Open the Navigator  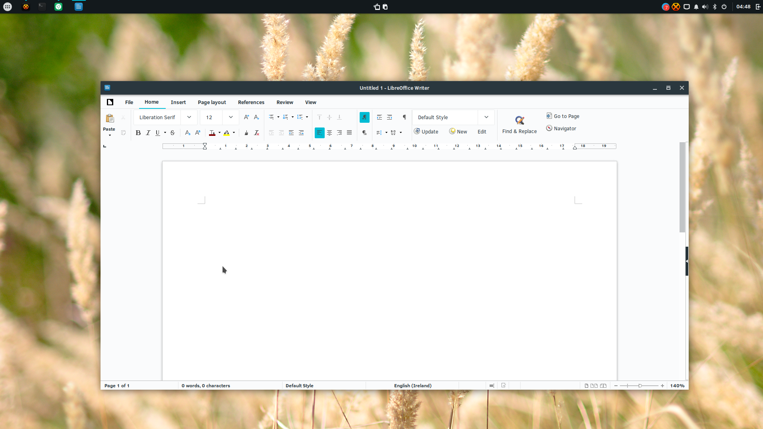pos(561,128)
